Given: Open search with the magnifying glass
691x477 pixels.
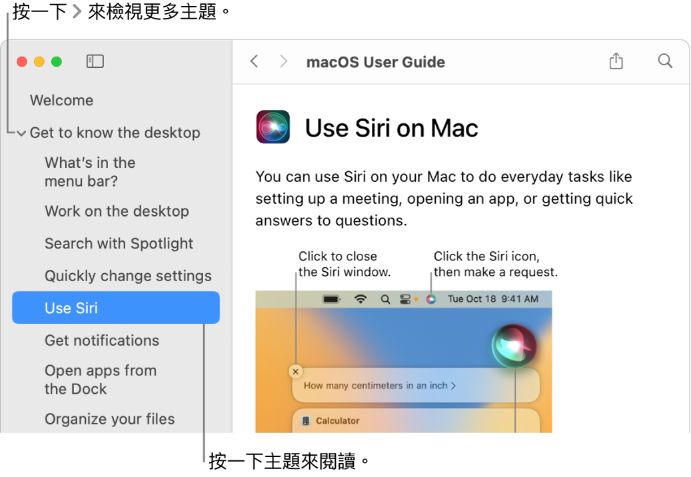Looking at the screenshot, I should 665,61.
